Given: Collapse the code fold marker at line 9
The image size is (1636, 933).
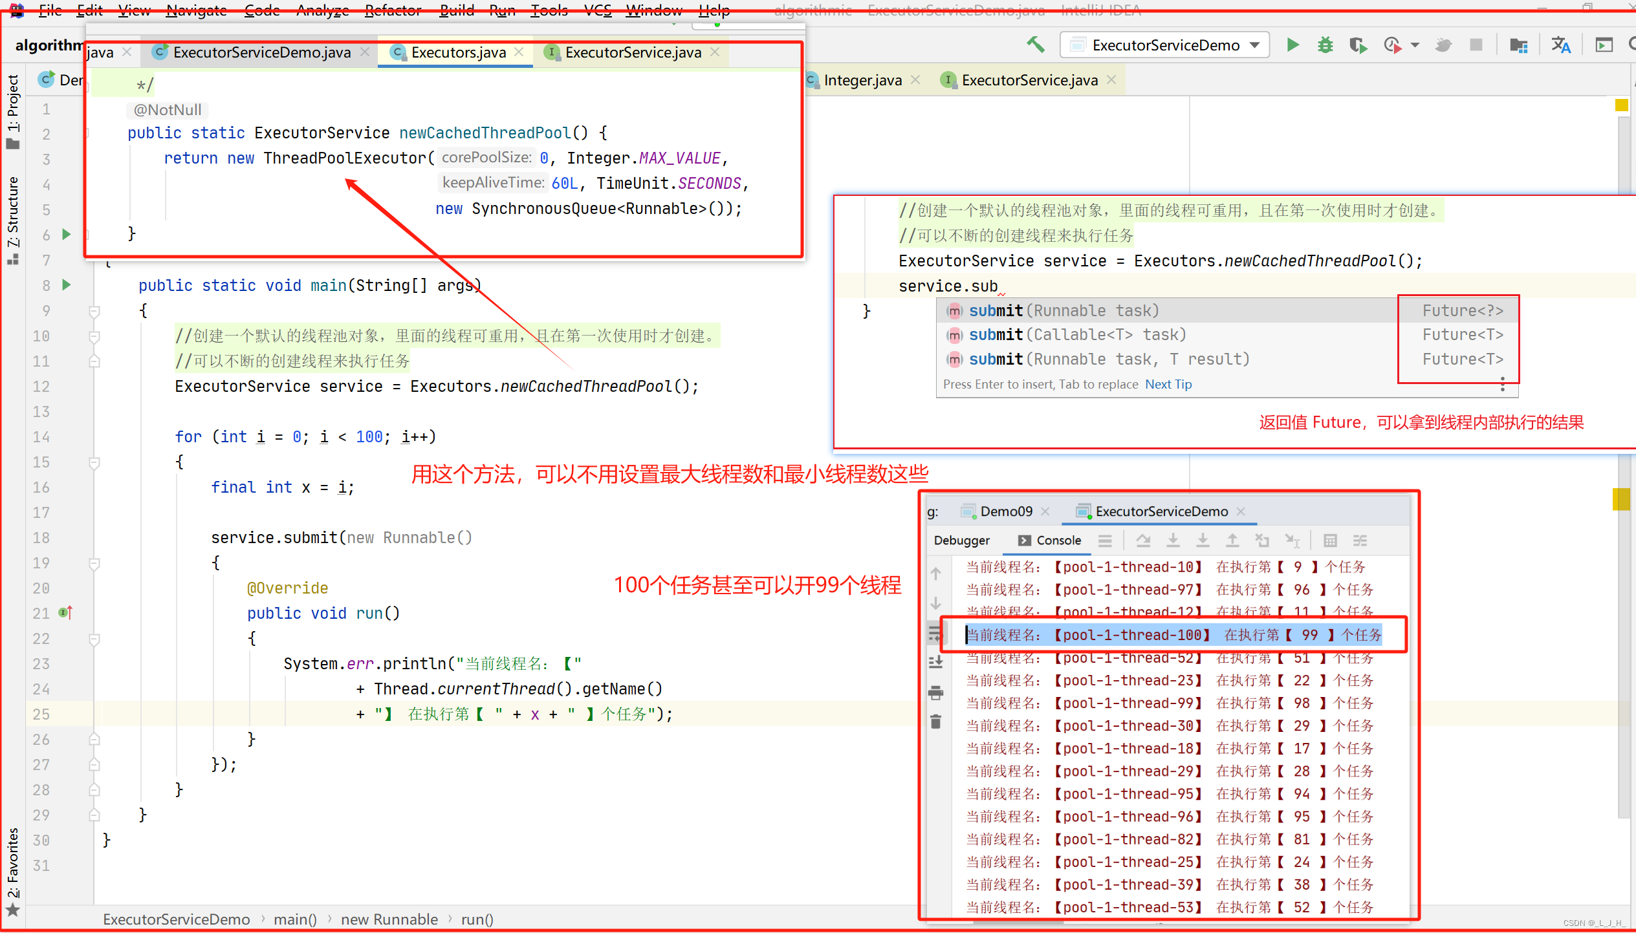Looking at the screenshot, I should coord(94,311).
